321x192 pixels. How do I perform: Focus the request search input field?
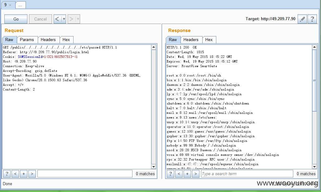pos(85,174)
